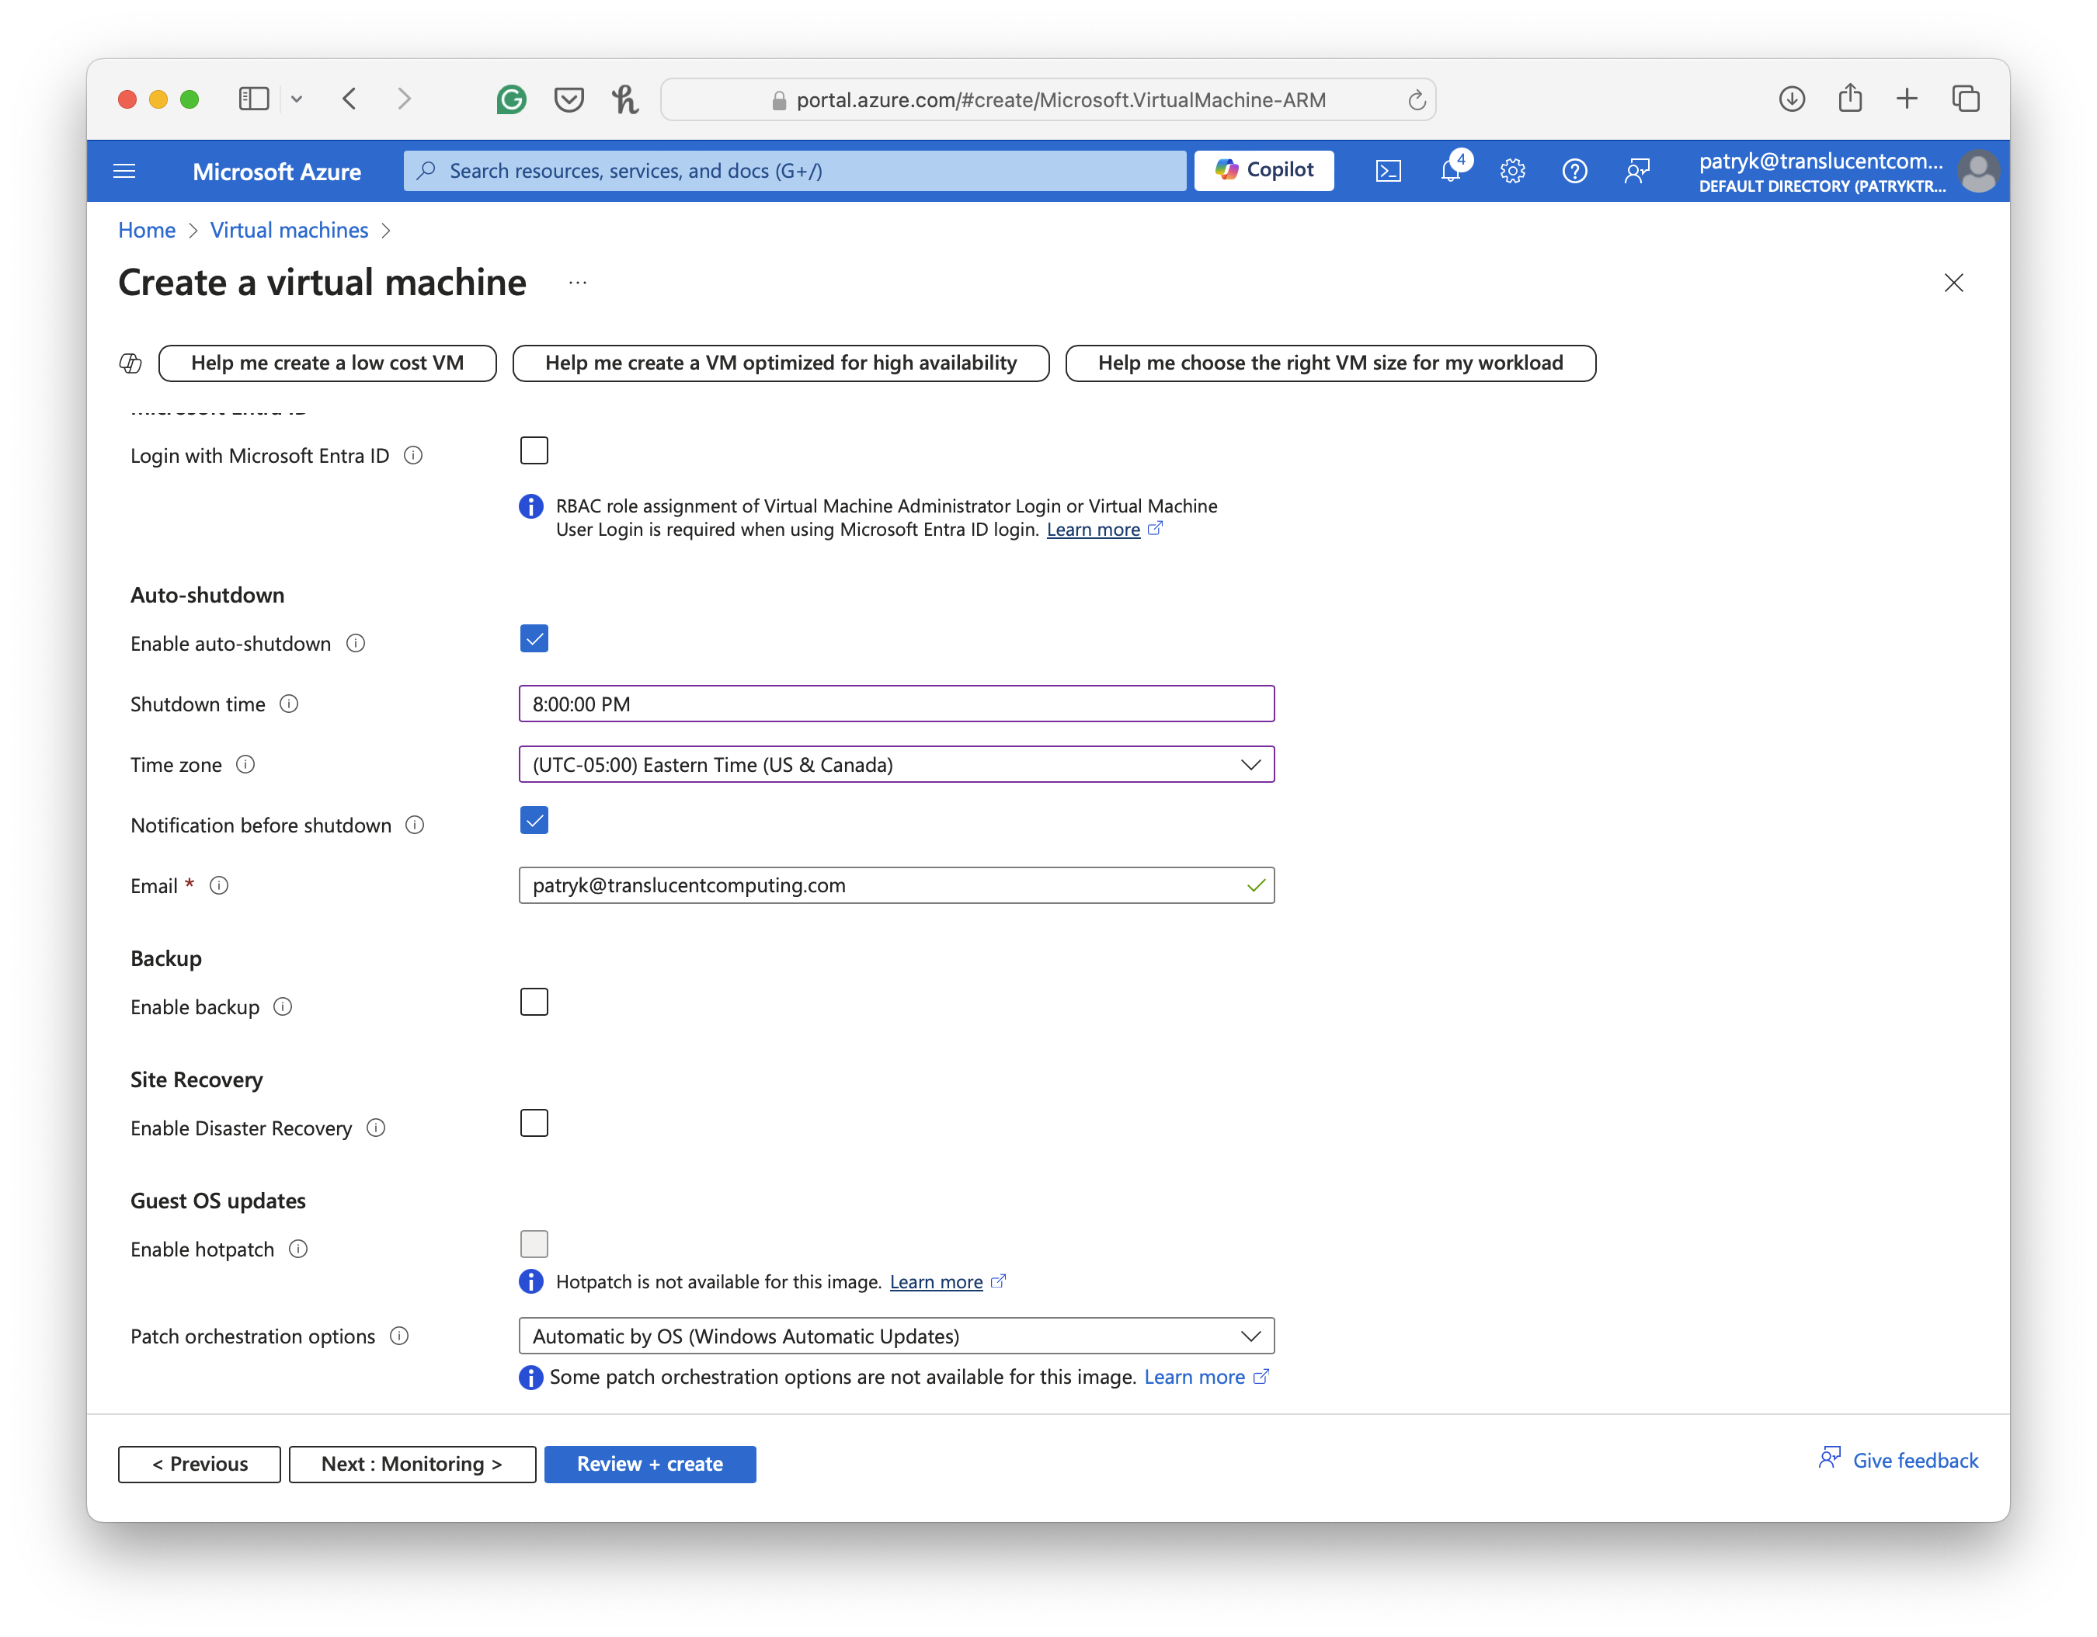Click info icon beside Shutdown time
This screenshot has width=2097, height=1637.
[289, 704]
